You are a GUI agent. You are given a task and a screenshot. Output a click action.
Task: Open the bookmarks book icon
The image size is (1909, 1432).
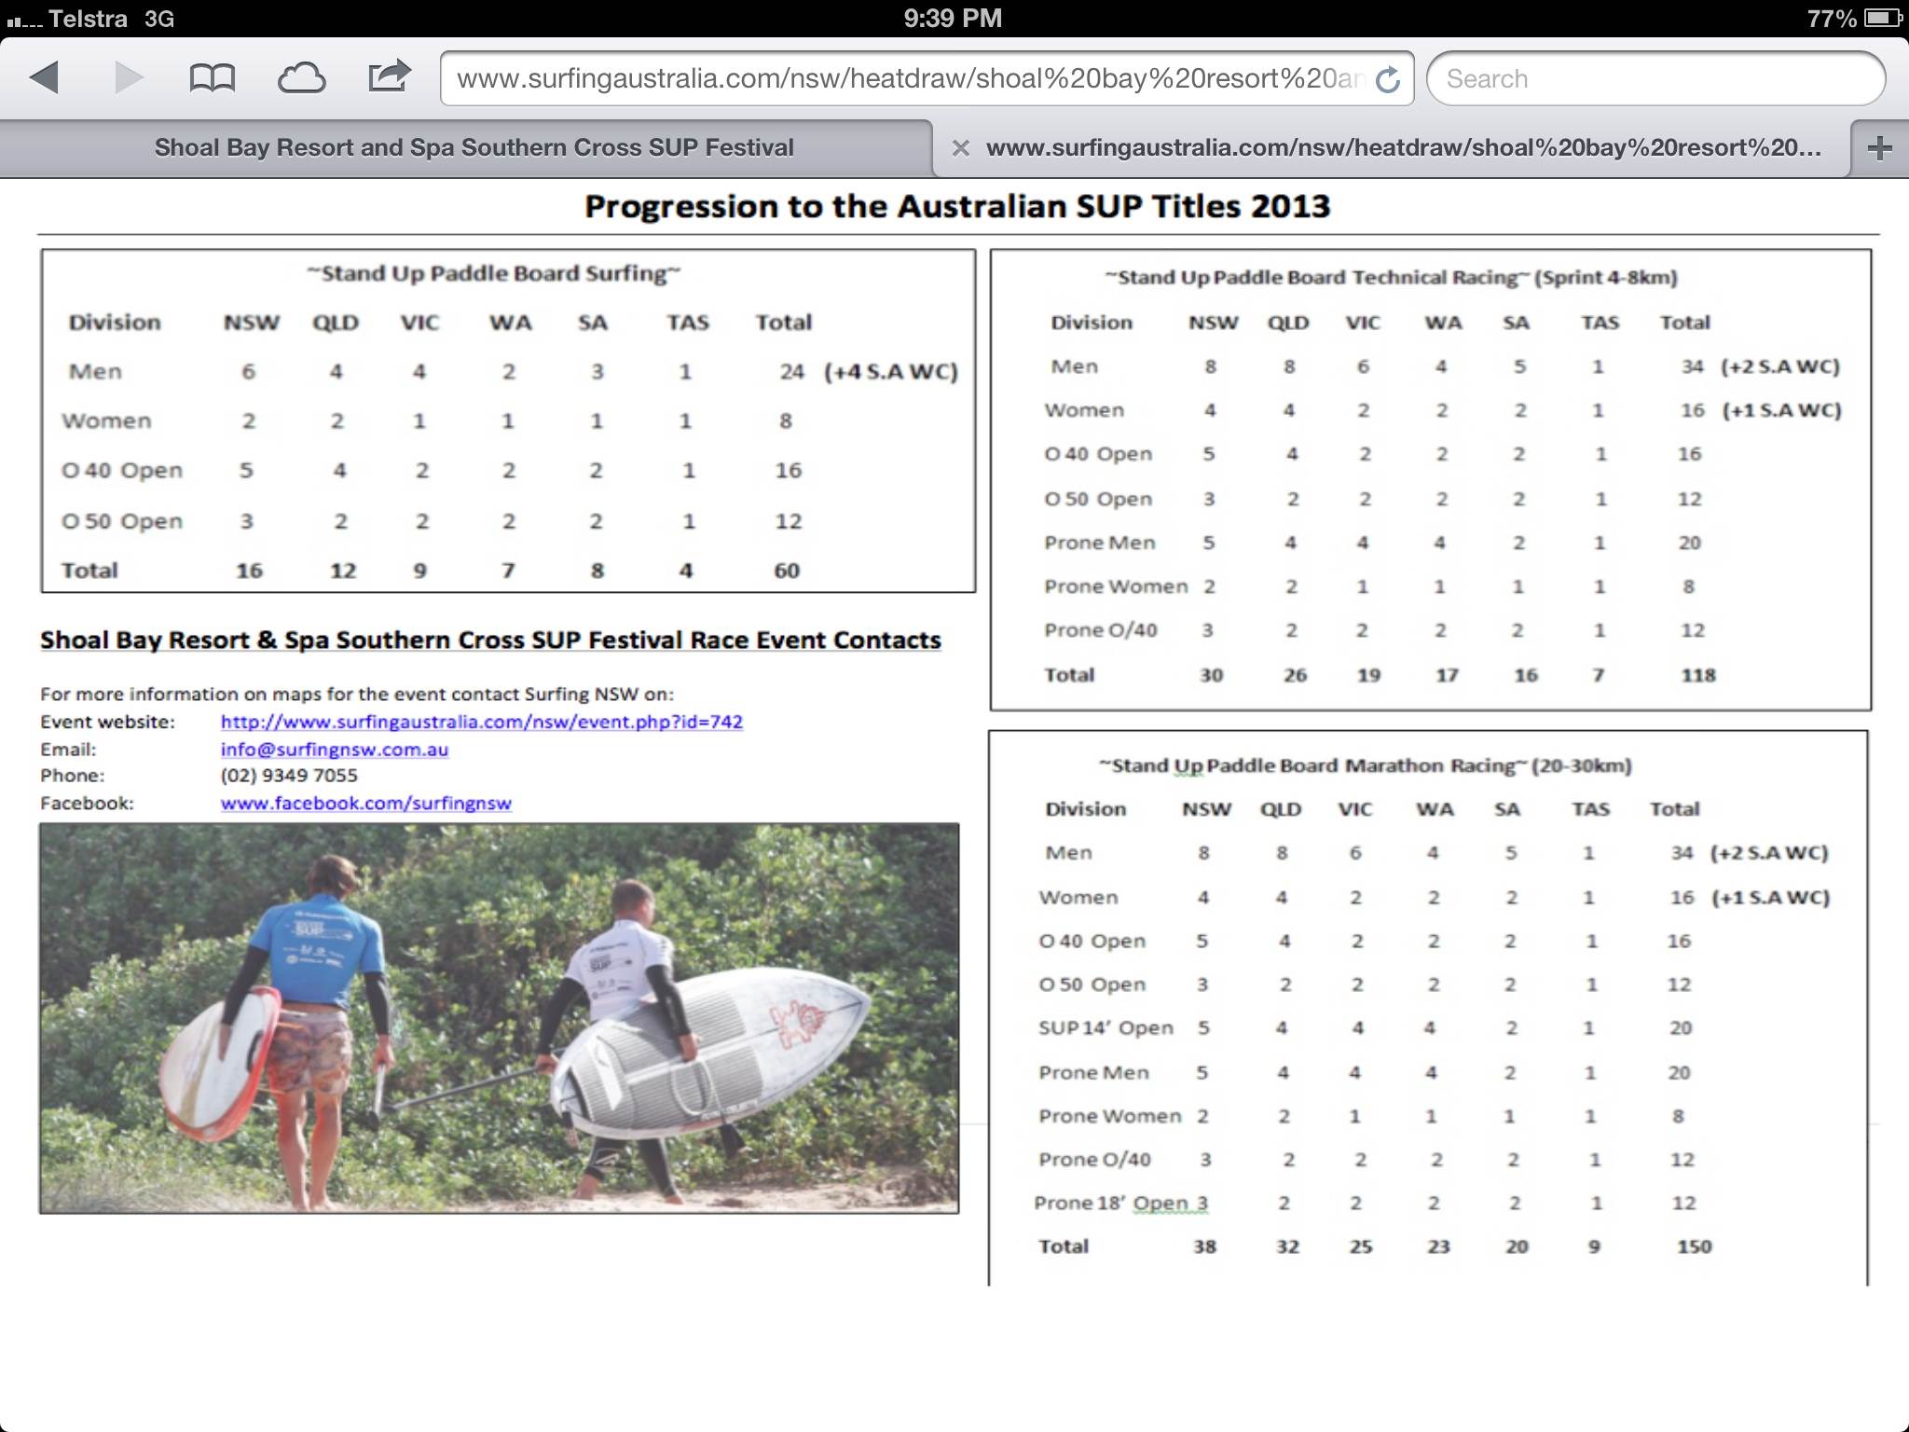[212, 77]
